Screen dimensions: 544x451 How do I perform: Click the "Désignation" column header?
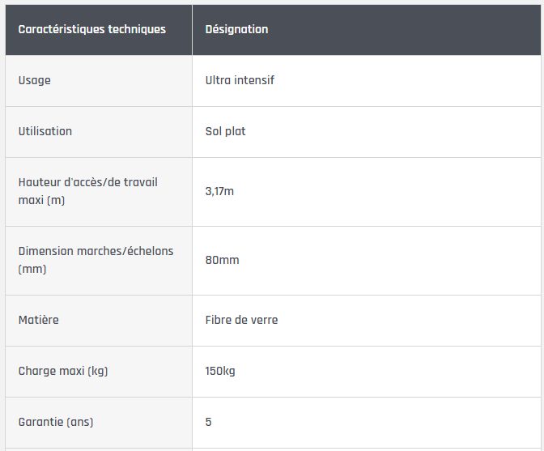(x=236, y=29)
